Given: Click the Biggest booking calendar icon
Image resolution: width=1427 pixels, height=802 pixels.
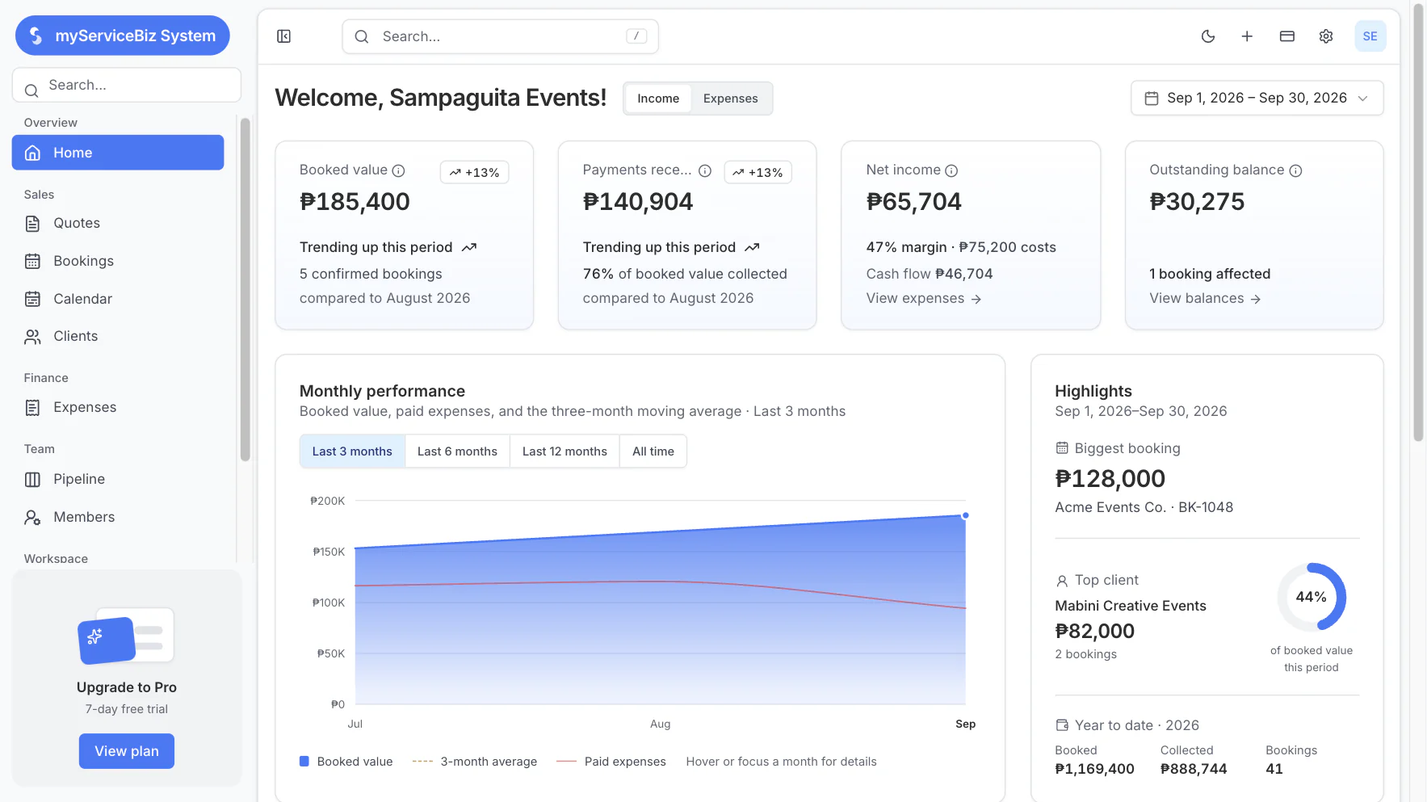Looking at the screenshot, I should point(1062,447).
